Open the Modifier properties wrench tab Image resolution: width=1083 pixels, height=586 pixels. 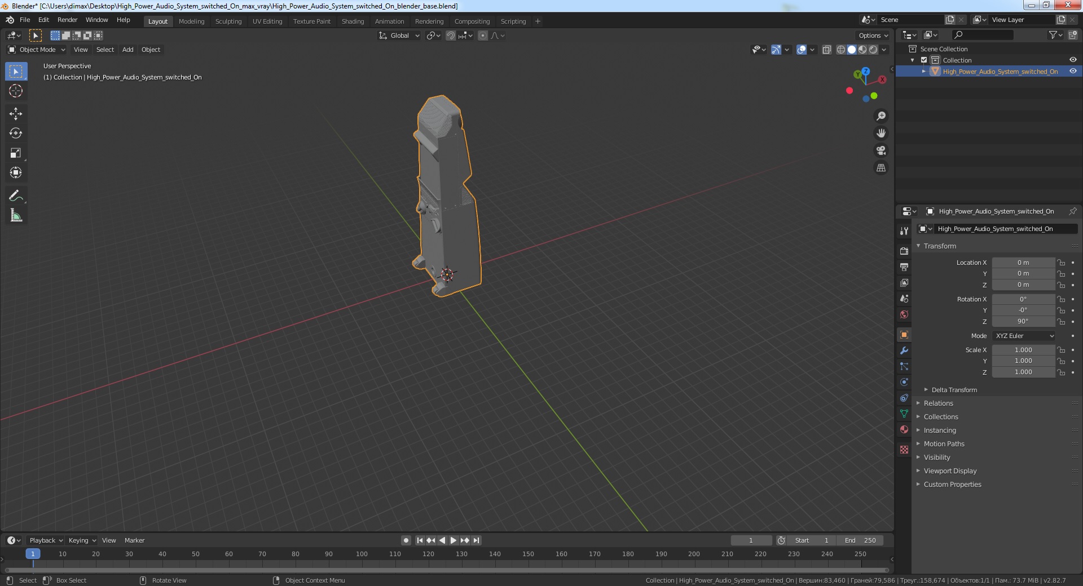click(904, 350)
